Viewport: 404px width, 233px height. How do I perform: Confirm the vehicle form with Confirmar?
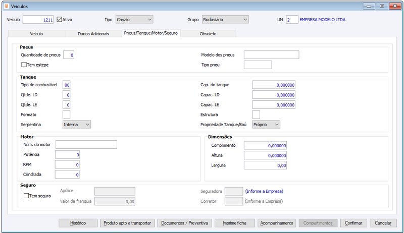click(353, 223)
